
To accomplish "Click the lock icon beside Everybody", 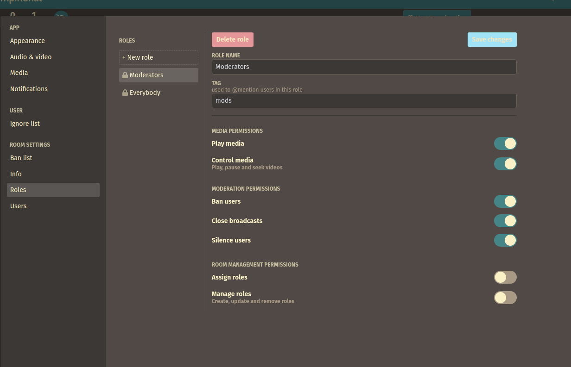I will coord(125,93).
